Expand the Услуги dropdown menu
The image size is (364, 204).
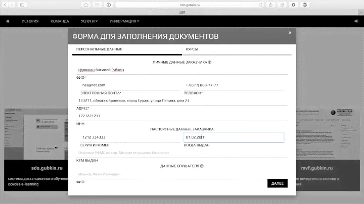click(x=89, y=21)
